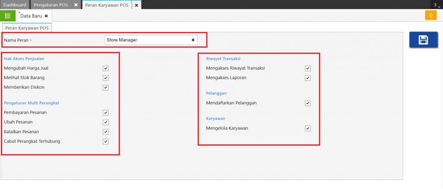Click the orange lightbulb hint icon
443x189 pixels.
click(x=430, y=16)
